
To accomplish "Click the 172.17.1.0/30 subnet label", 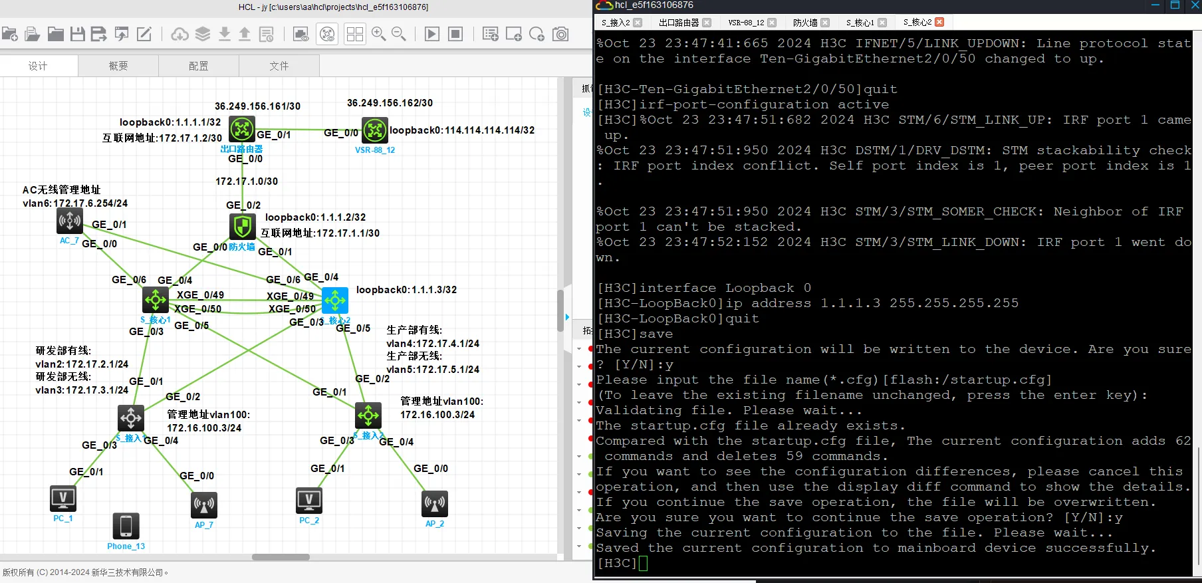I will tap(247, 181).
